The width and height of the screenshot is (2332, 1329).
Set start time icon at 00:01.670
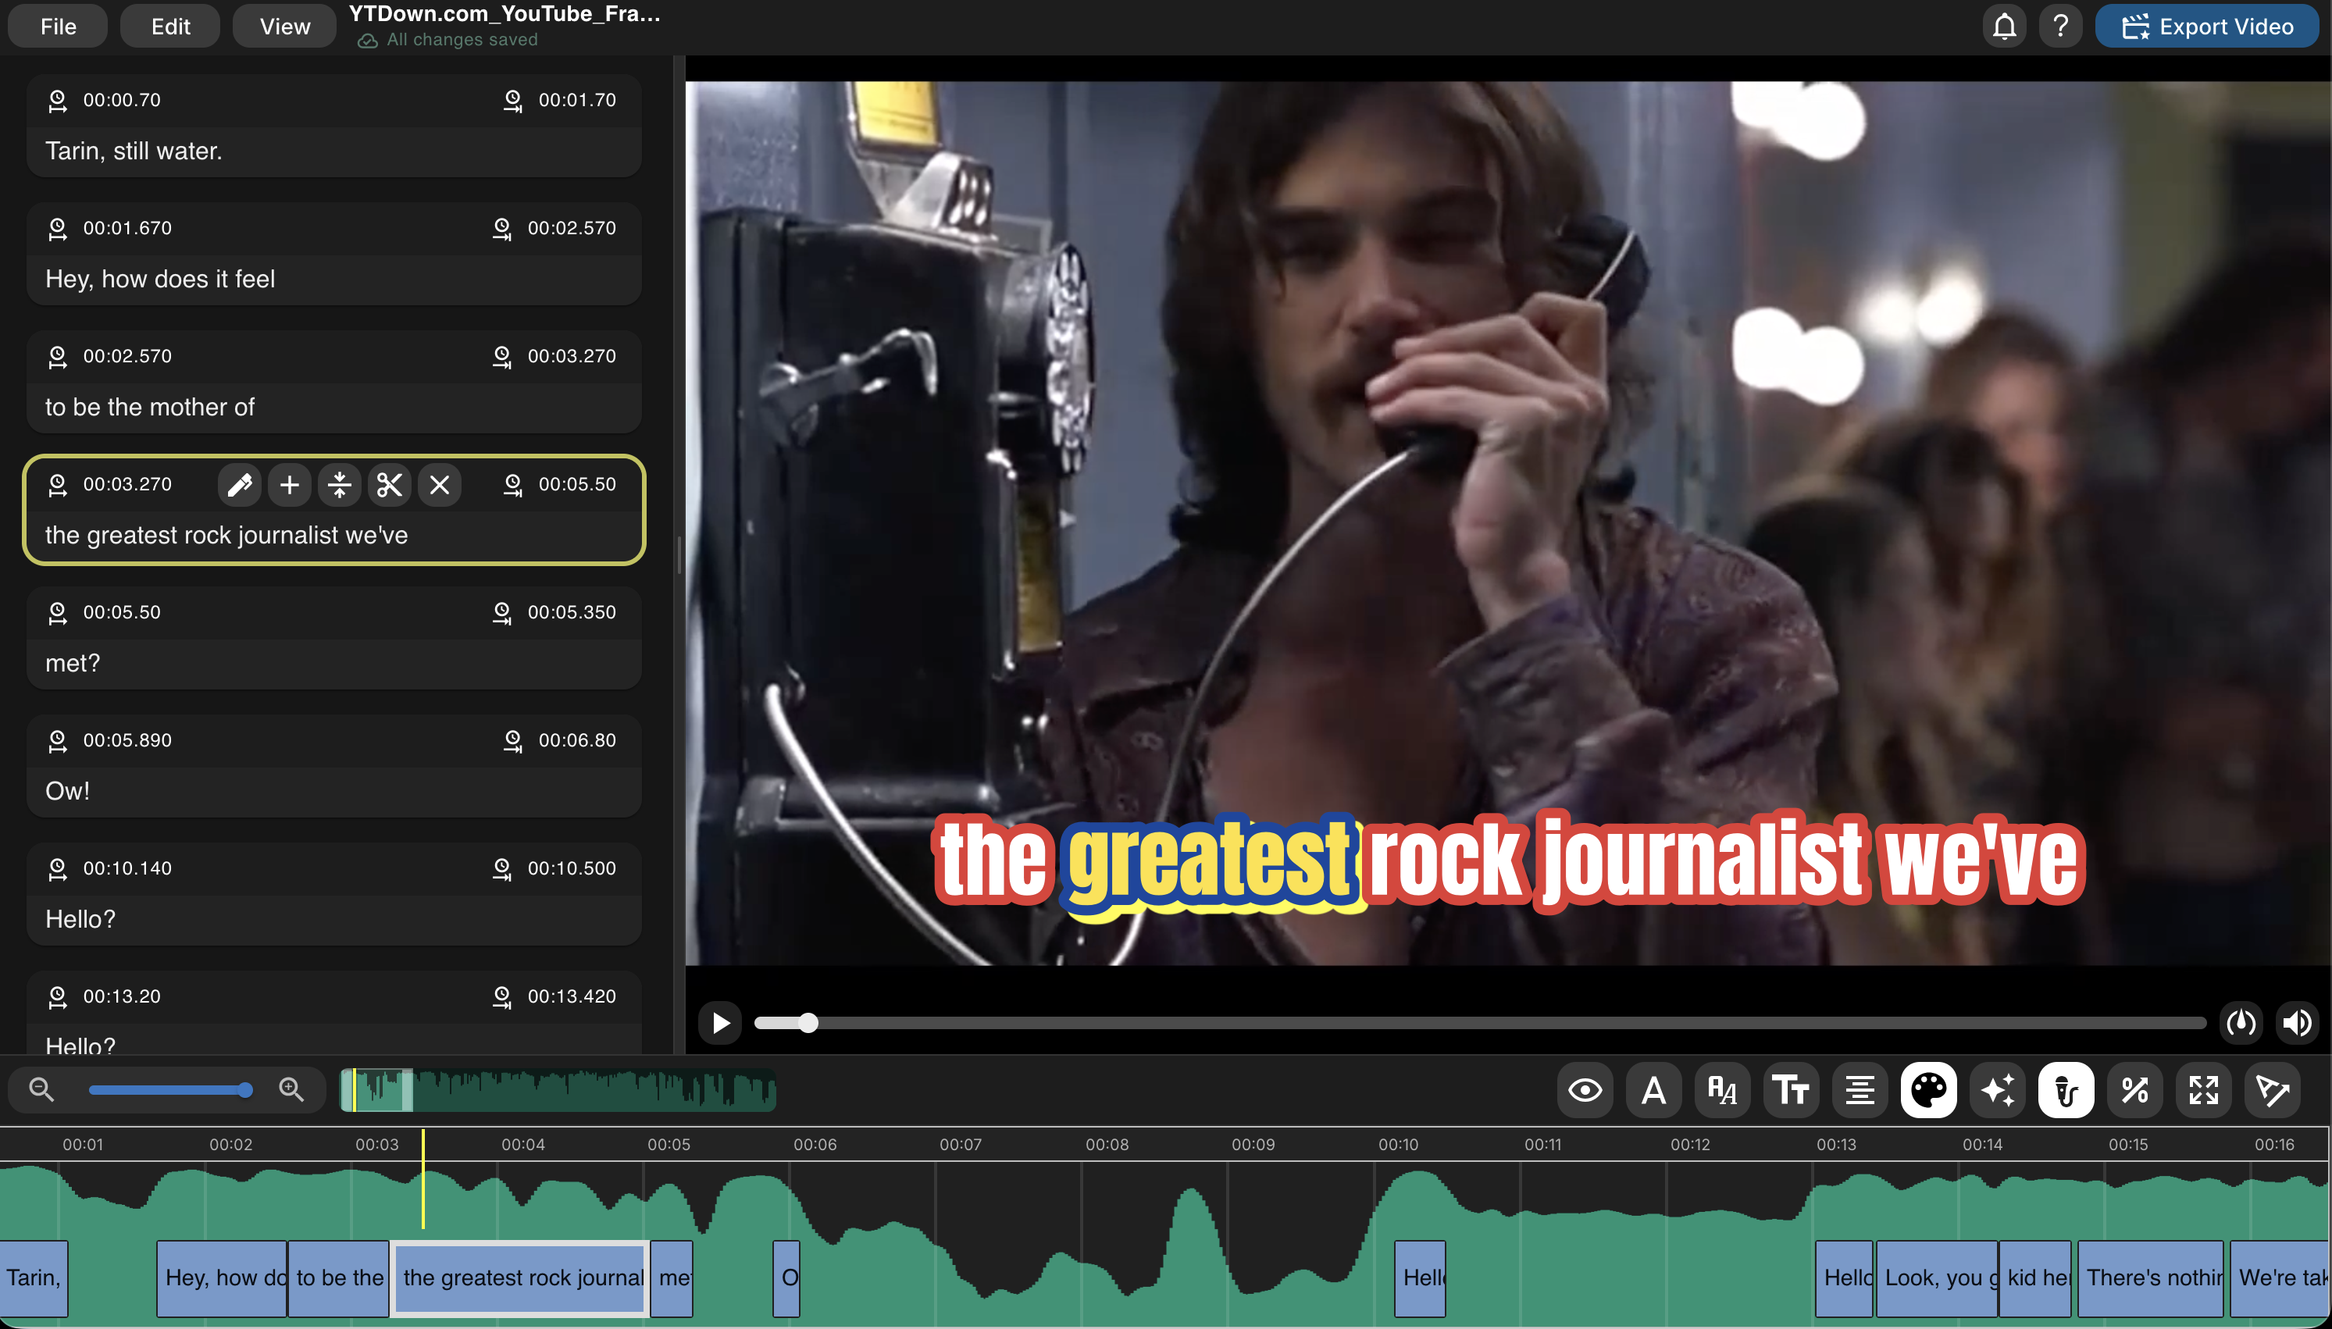(58, 228)
